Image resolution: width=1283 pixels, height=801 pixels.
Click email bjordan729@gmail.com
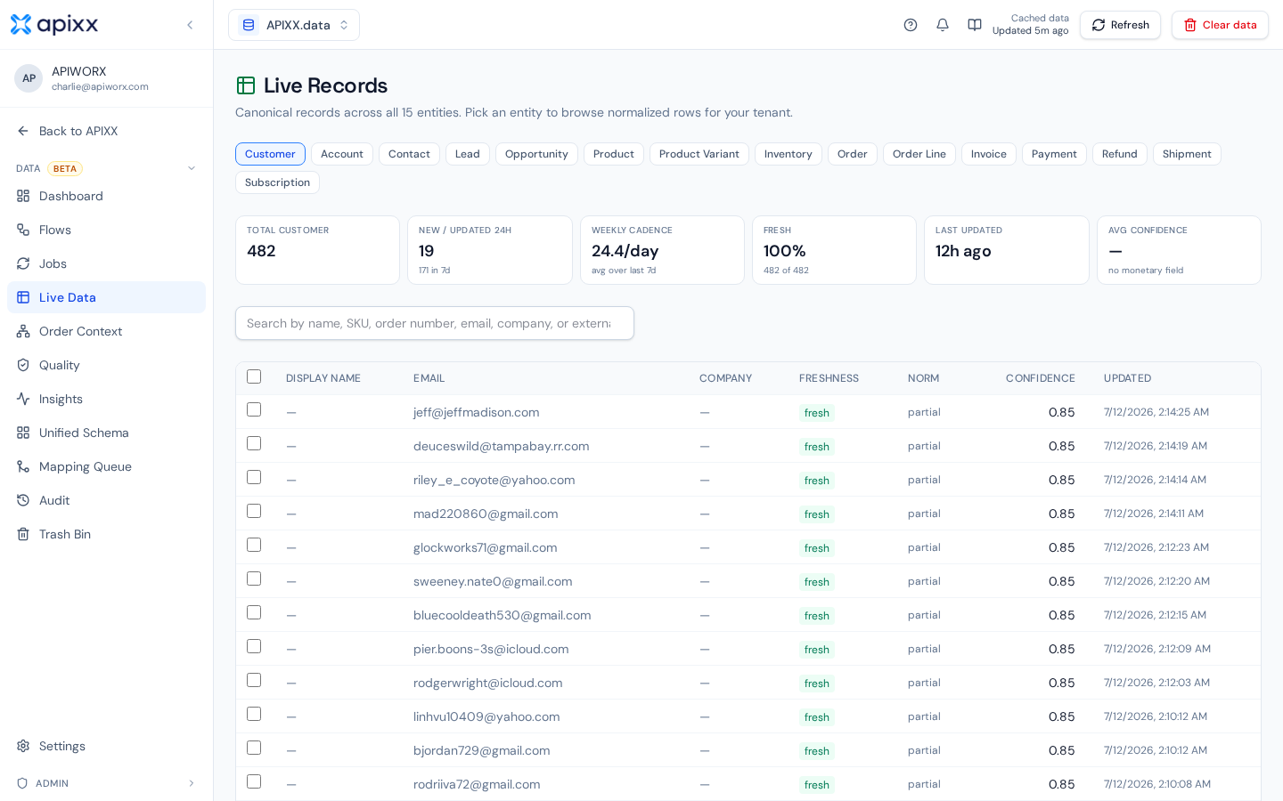tap(481, 750)
